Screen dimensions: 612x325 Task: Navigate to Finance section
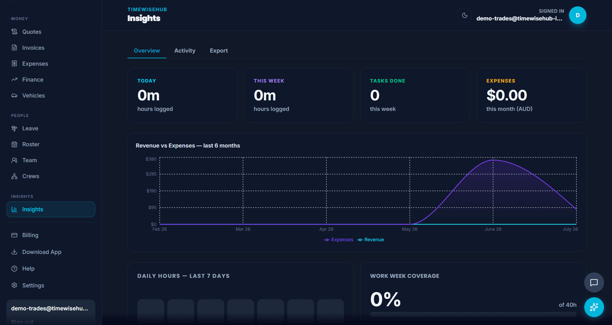click(x=51, y=79)
